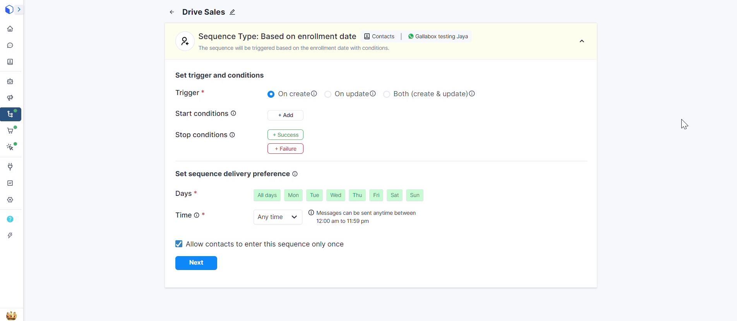This screenshot has height=321, width=737.
Task: Select Both (create & update) trigger
Action: pyautogui.click(x=387, y=94)
